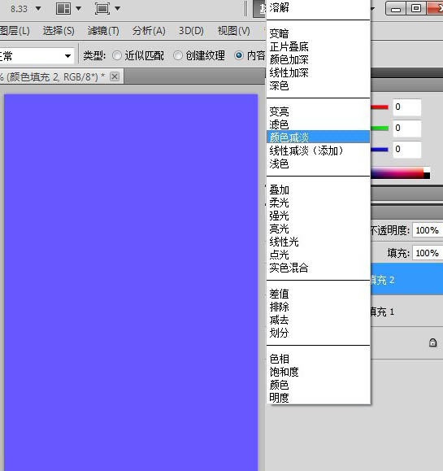Screen dimensions: 443x471
Task: Click the green channel value field
Action: pos(406,129)
